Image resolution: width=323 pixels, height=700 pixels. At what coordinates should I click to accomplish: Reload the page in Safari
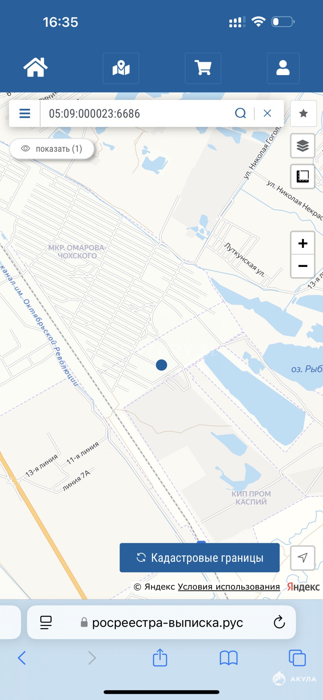279,622
